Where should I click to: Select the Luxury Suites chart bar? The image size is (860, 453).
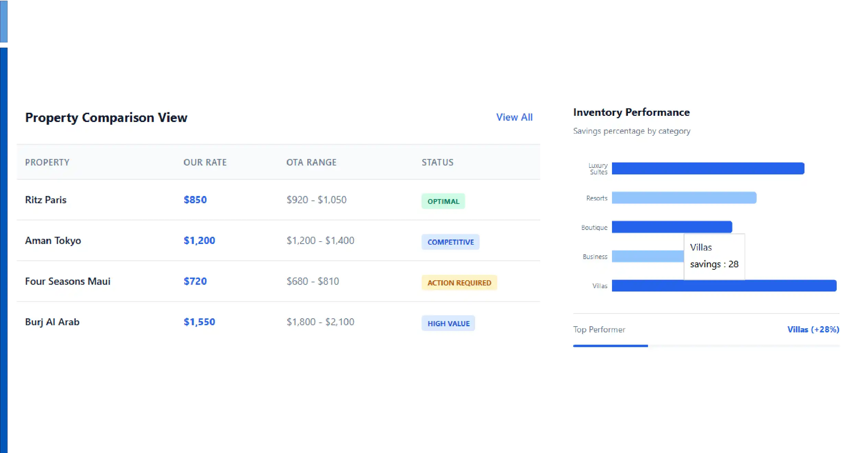tap(707, 169)
